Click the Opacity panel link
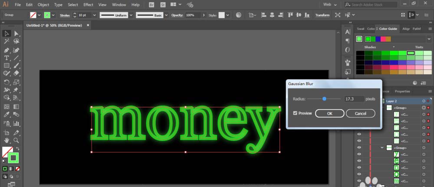The width and height of the screenshot is (434, 187). [178, 15]
